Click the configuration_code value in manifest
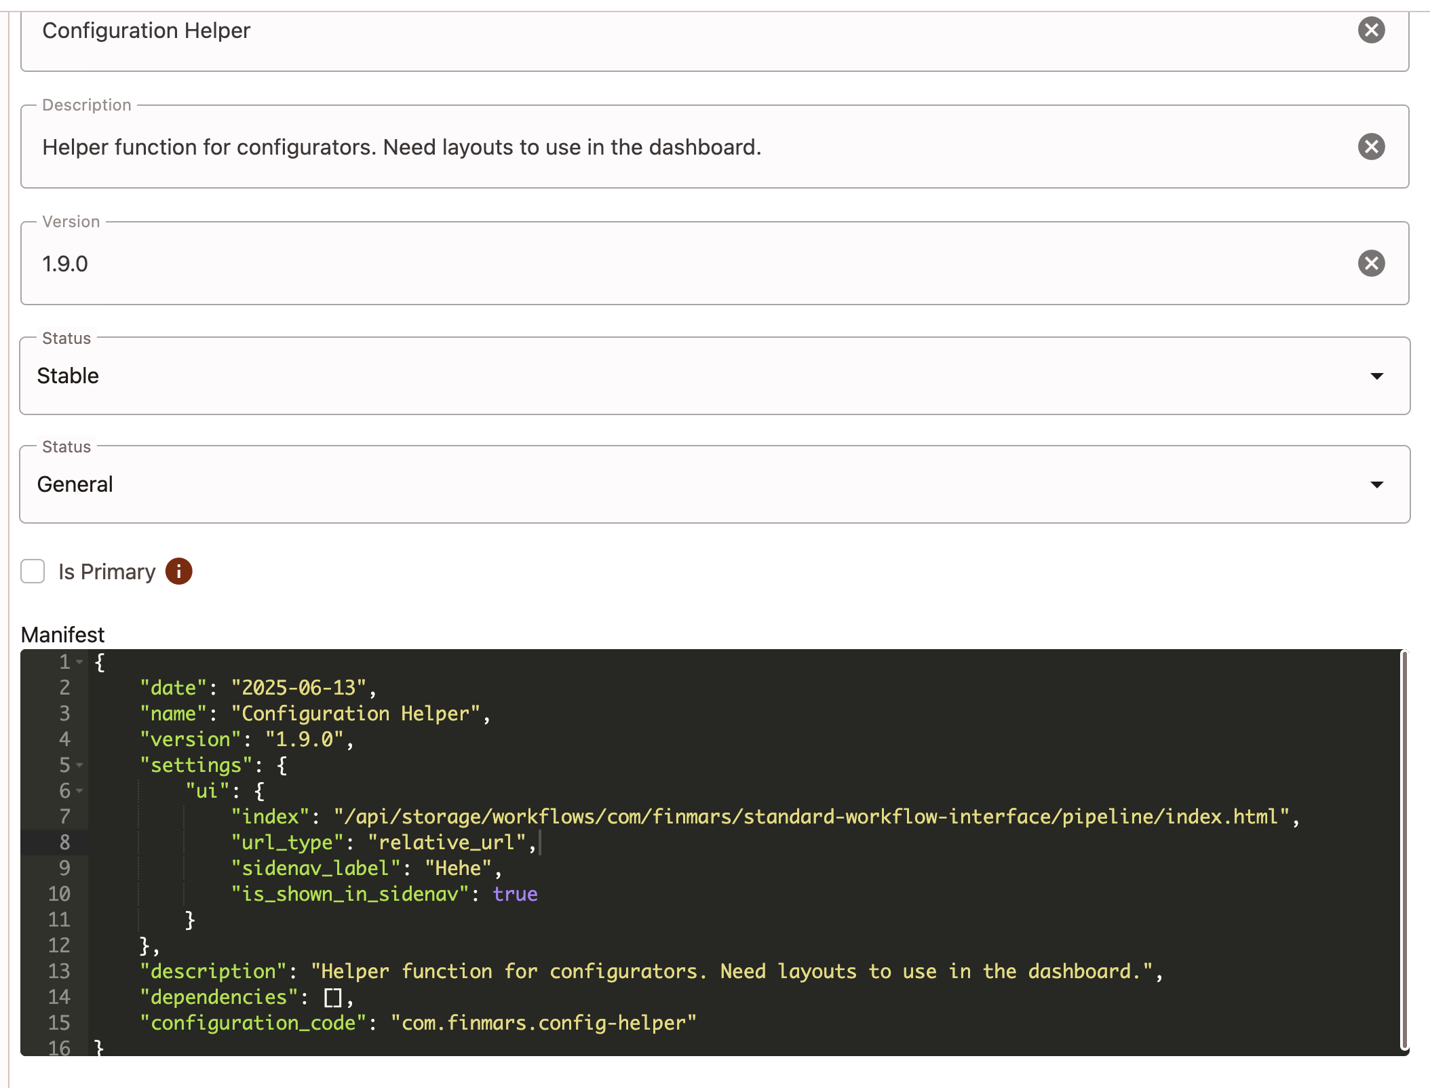This screenshot has height=1088, width=1430. pyautogui.click(x=543, y=1023)
